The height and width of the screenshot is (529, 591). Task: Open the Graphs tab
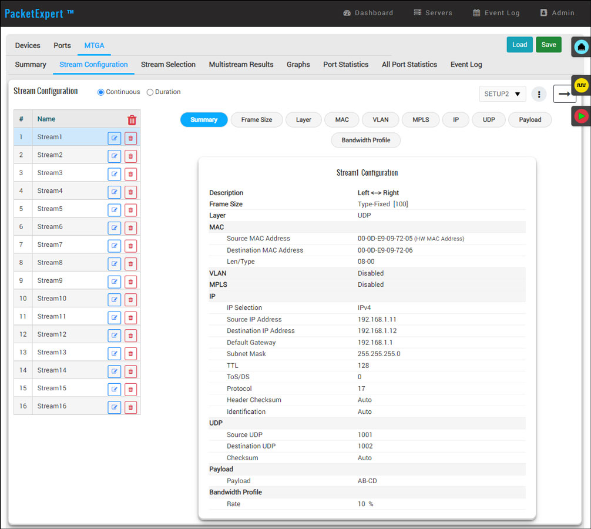coord(298,65)
